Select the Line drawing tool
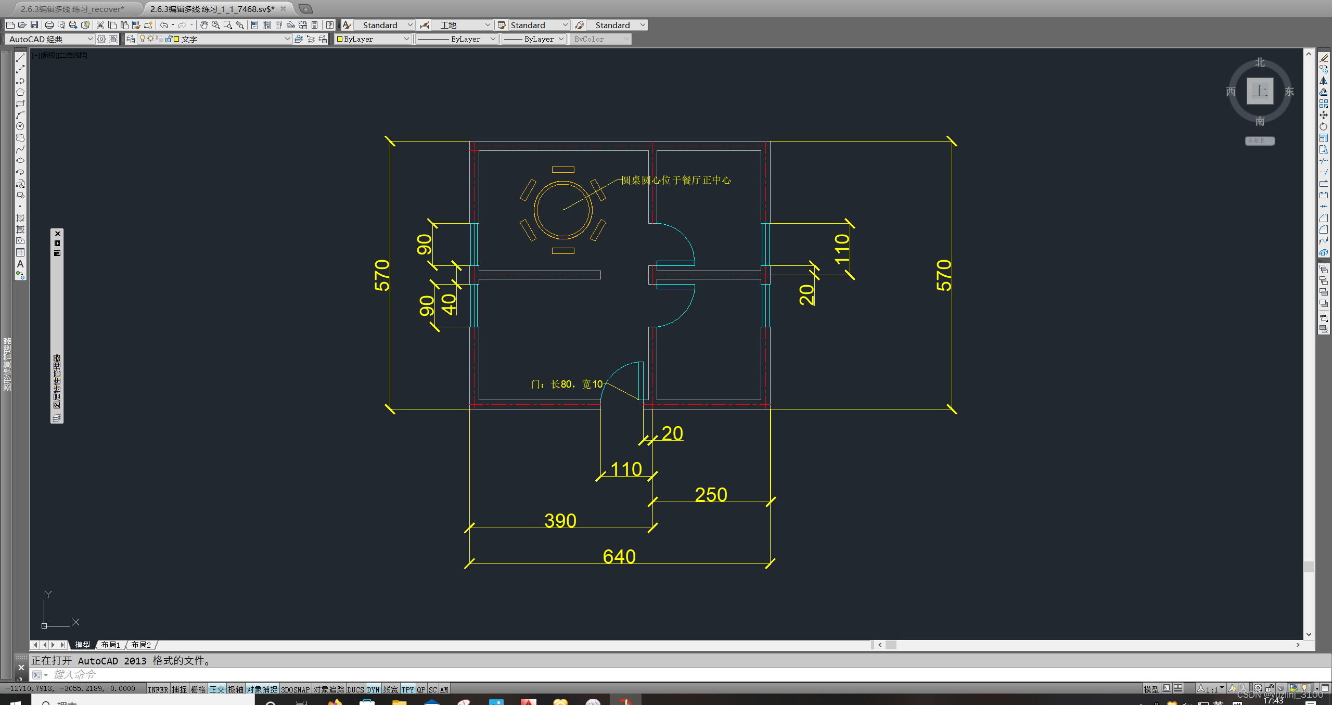The width and height of the screenshot is (1332, 705). pyautogui.click(x=20, y=58)
